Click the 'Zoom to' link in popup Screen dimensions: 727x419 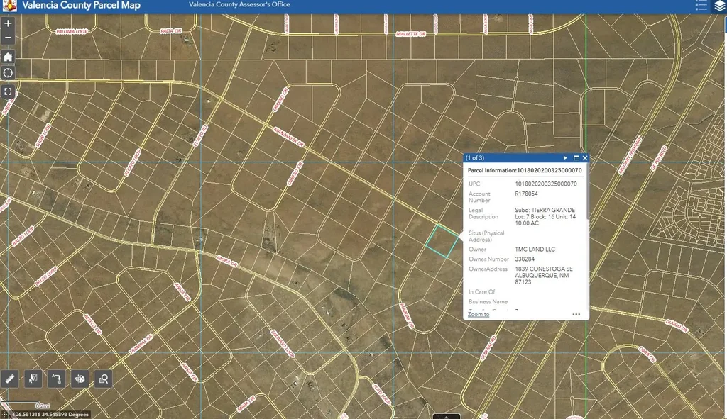click(x=479, y=314)
